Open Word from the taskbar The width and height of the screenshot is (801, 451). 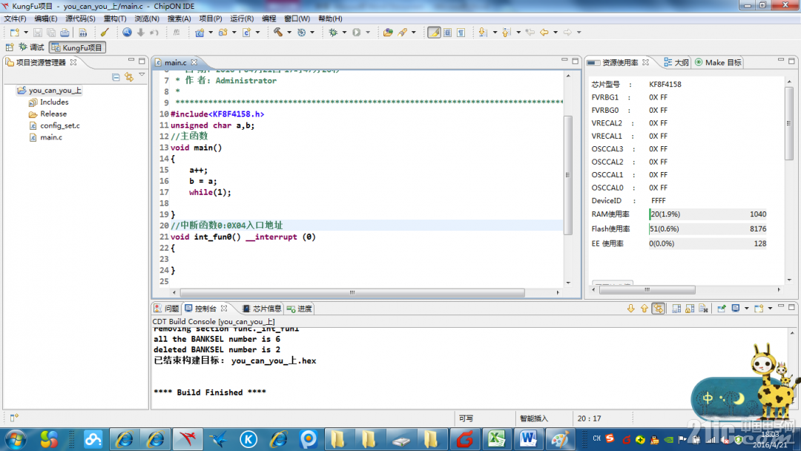[528, 439]
